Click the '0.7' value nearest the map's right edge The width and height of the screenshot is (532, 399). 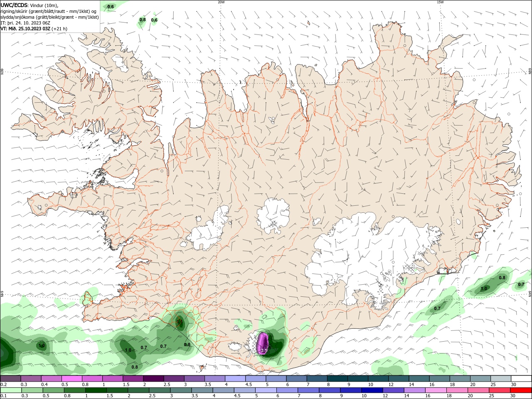521,284
